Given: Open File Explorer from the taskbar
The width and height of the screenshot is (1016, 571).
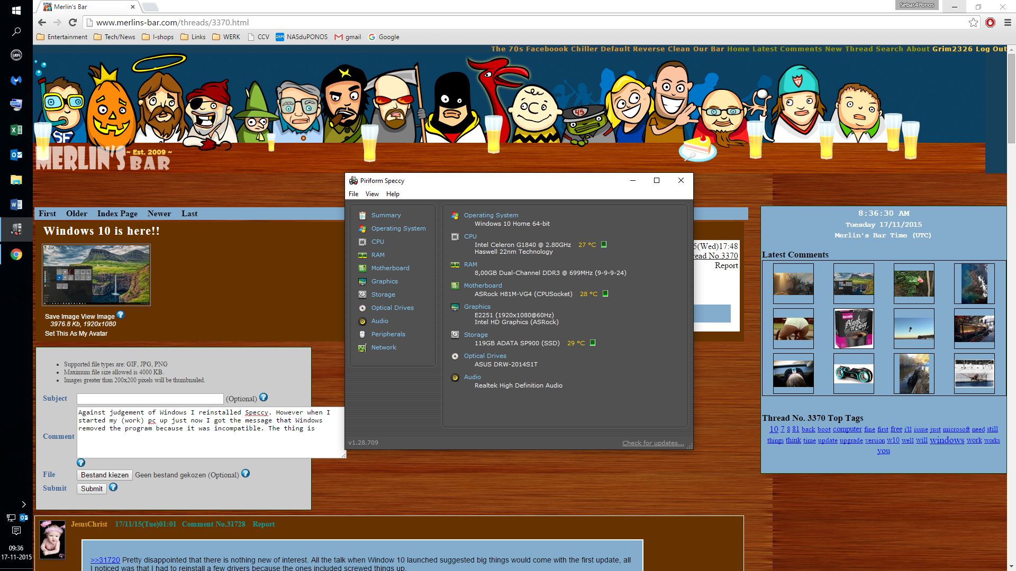Looking at the screenshot, I should pos(16,179).
